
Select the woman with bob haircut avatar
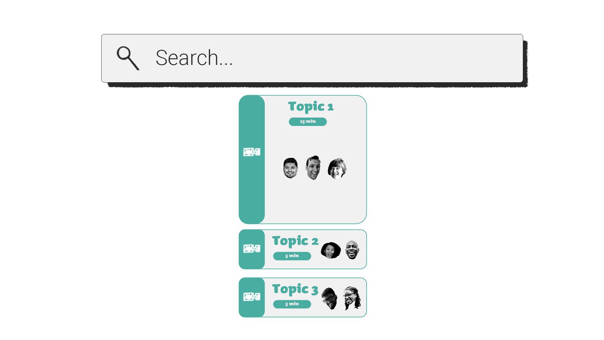(x=337, y=168)
